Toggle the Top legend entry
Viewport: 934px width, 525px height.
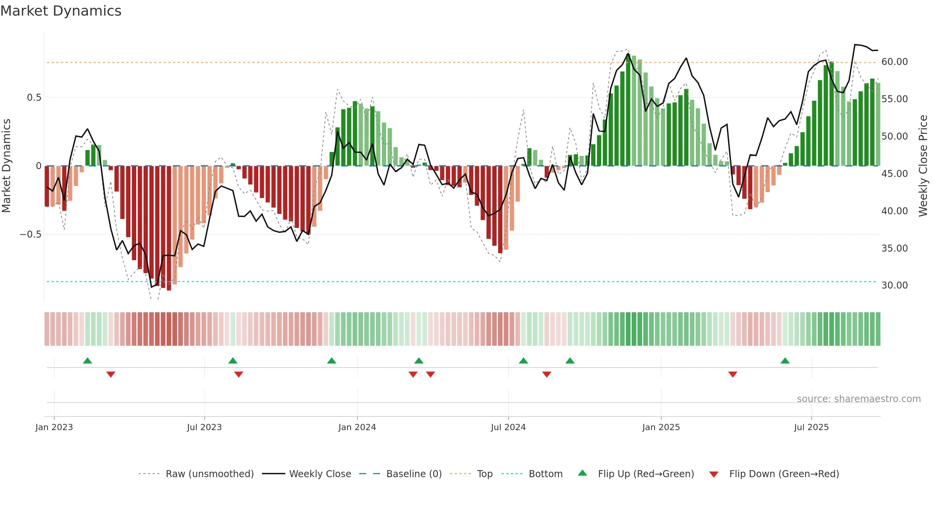pyautogui.click(x=471, y=474)
